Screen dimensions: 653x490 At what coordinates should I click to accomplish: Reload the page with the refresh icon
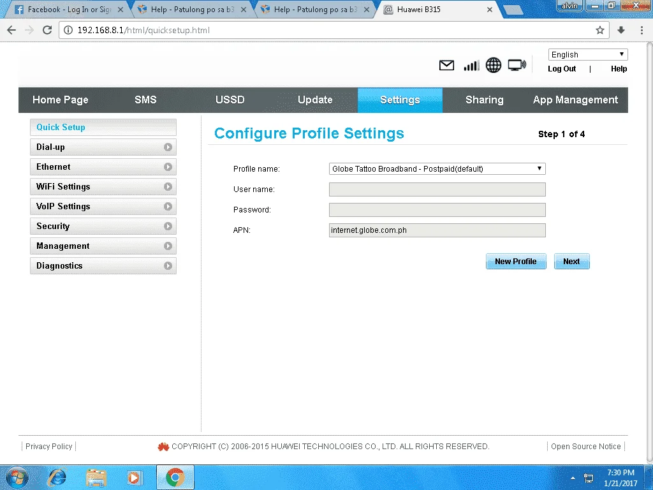pyautogui.click(x=47, y=30)
